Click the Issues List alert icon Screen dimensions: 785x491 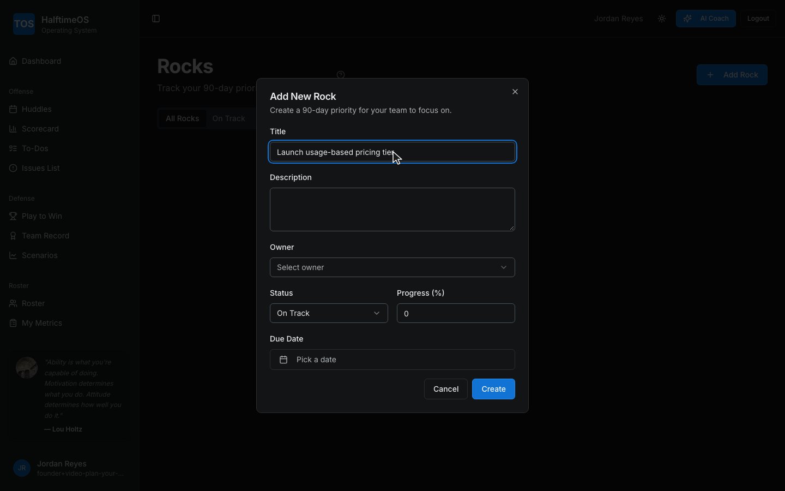point(13,168)
